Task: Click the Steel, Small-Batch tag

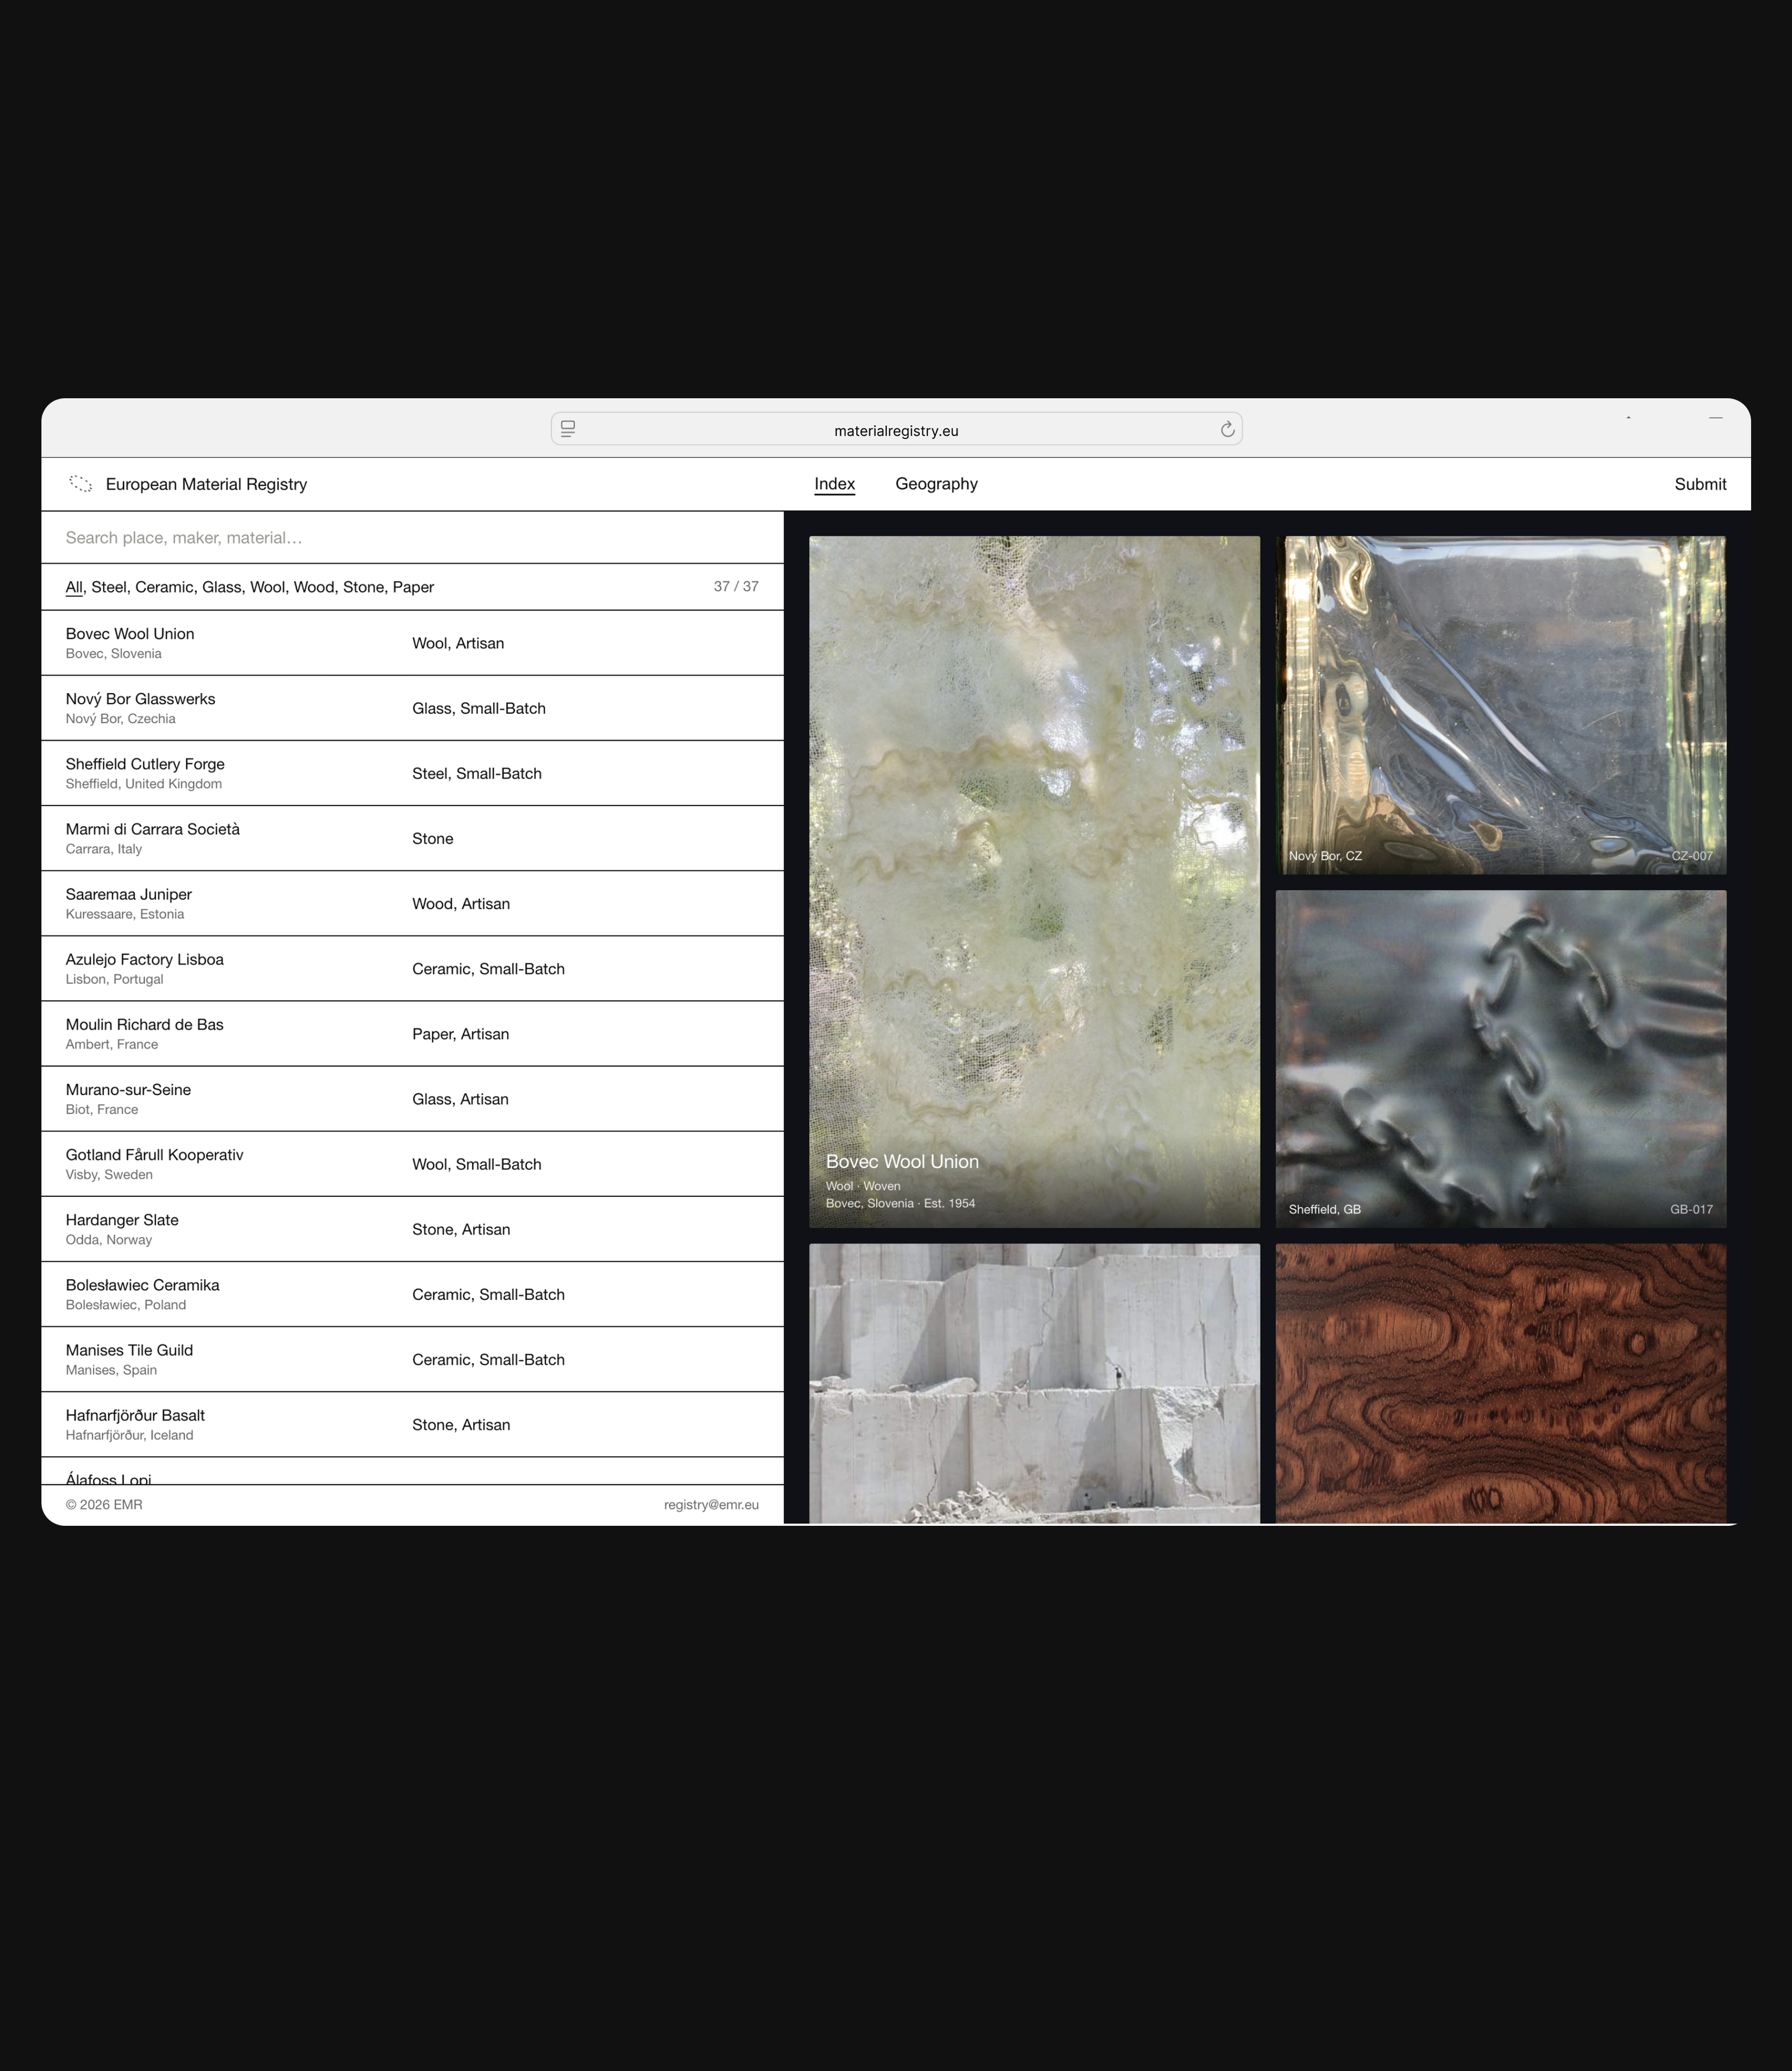Action: click(477, 773)
